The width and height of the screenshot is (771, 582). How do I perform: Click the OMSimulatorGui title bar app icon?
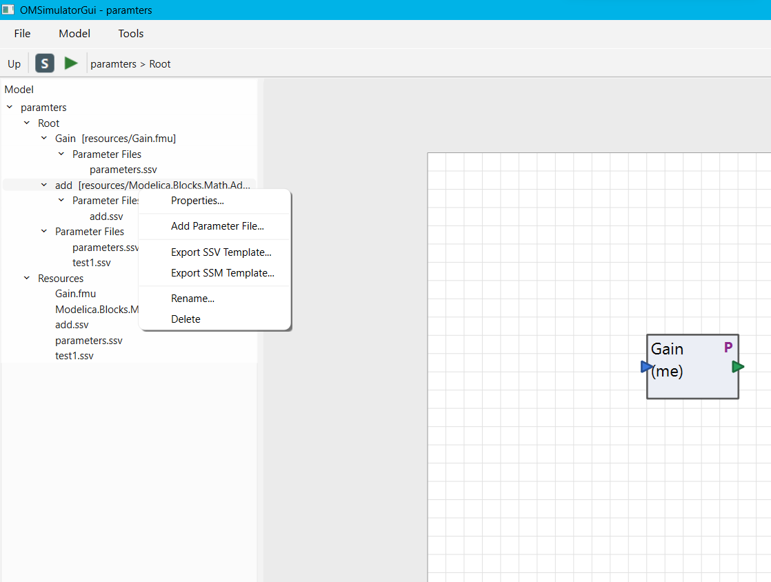point(8,10)
